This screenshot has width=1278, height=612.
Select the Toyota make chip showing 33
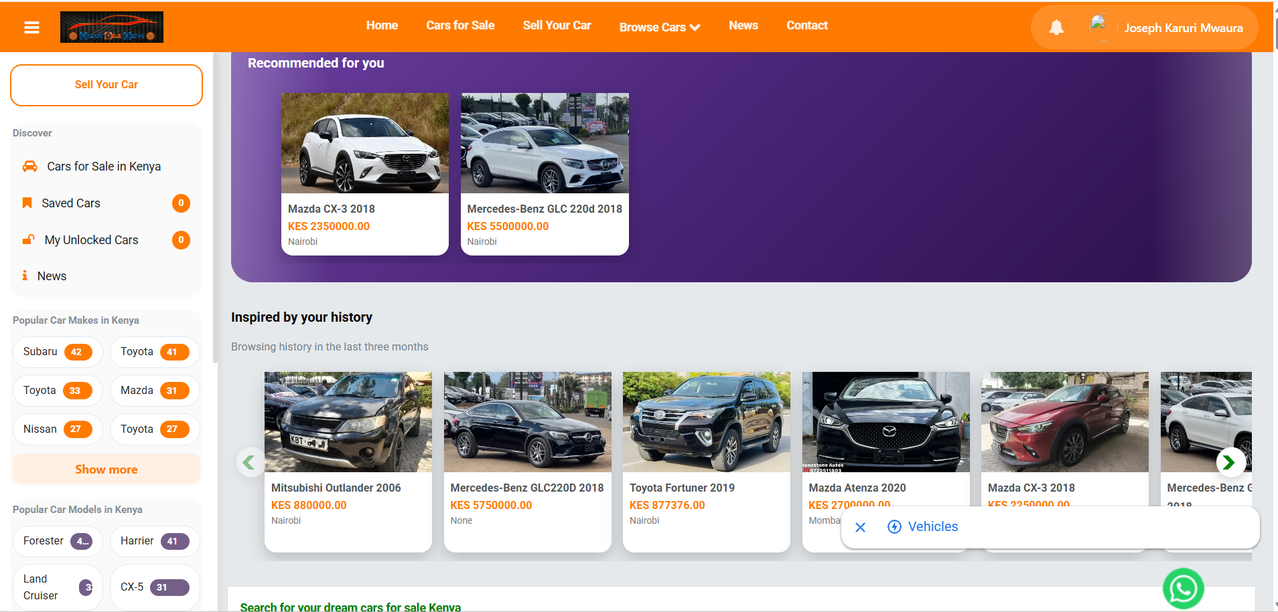(58, 391)
